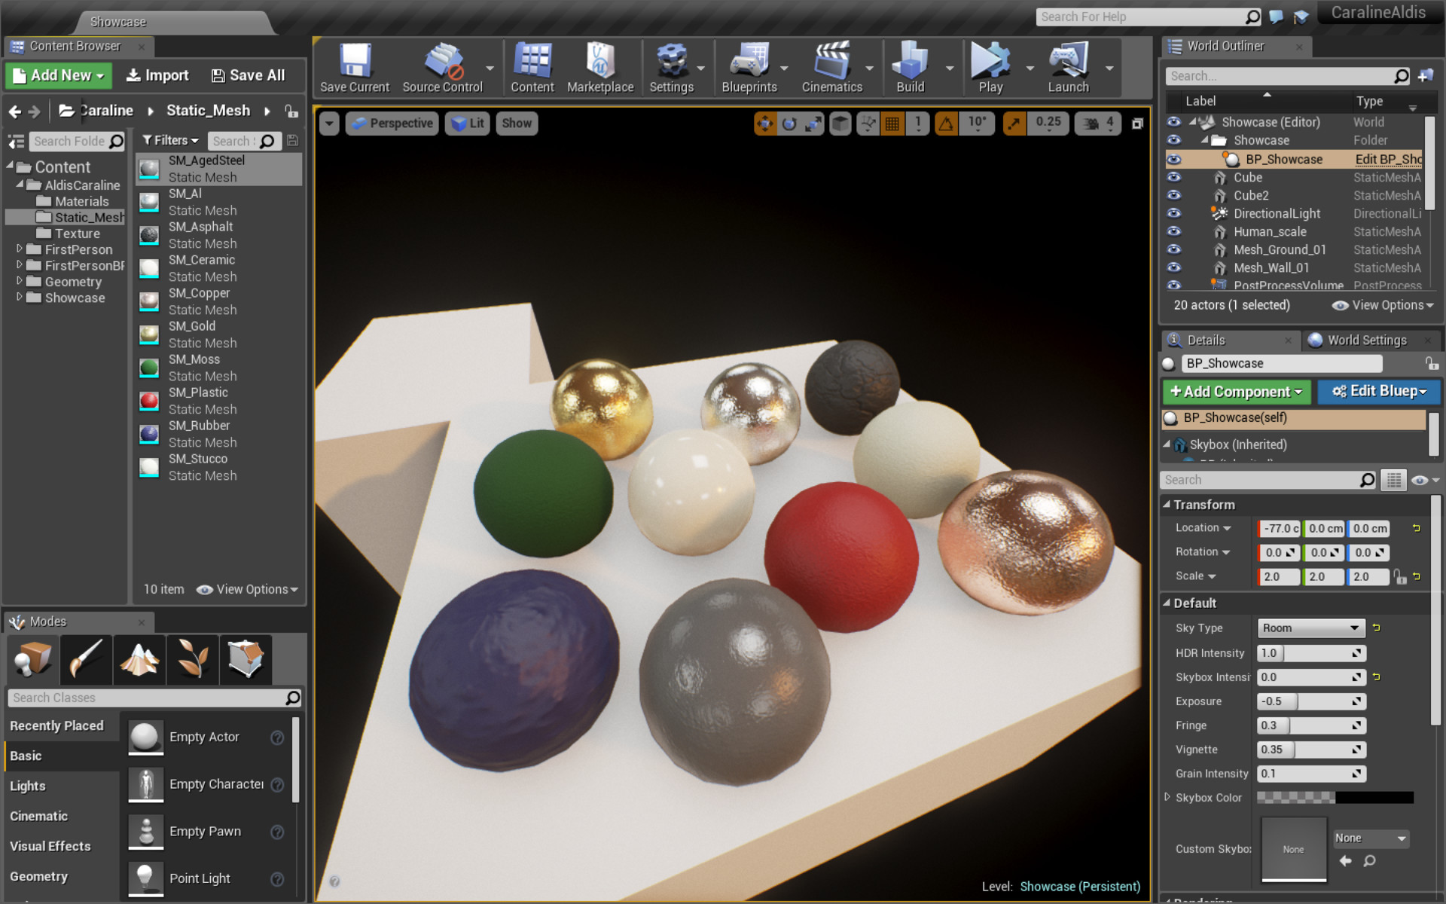
Task: Open the Skybox Color swatch
Action: point(1337,797)
